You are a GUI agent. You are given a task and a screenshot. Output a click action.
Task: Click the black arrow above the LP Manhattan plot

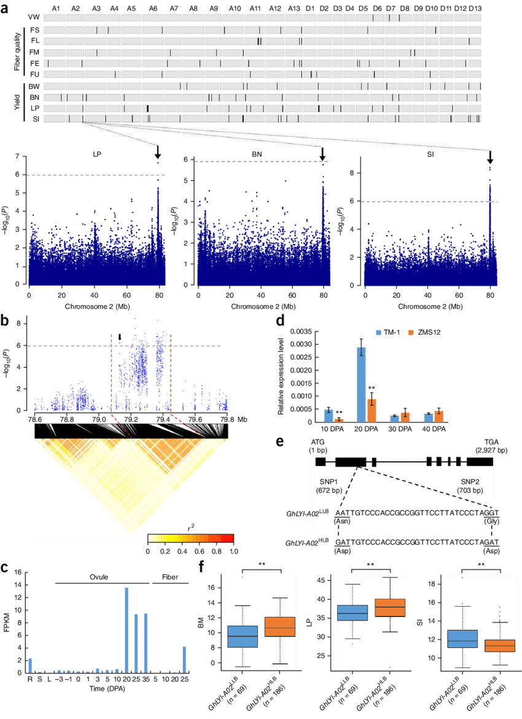(x=158, y=152)
